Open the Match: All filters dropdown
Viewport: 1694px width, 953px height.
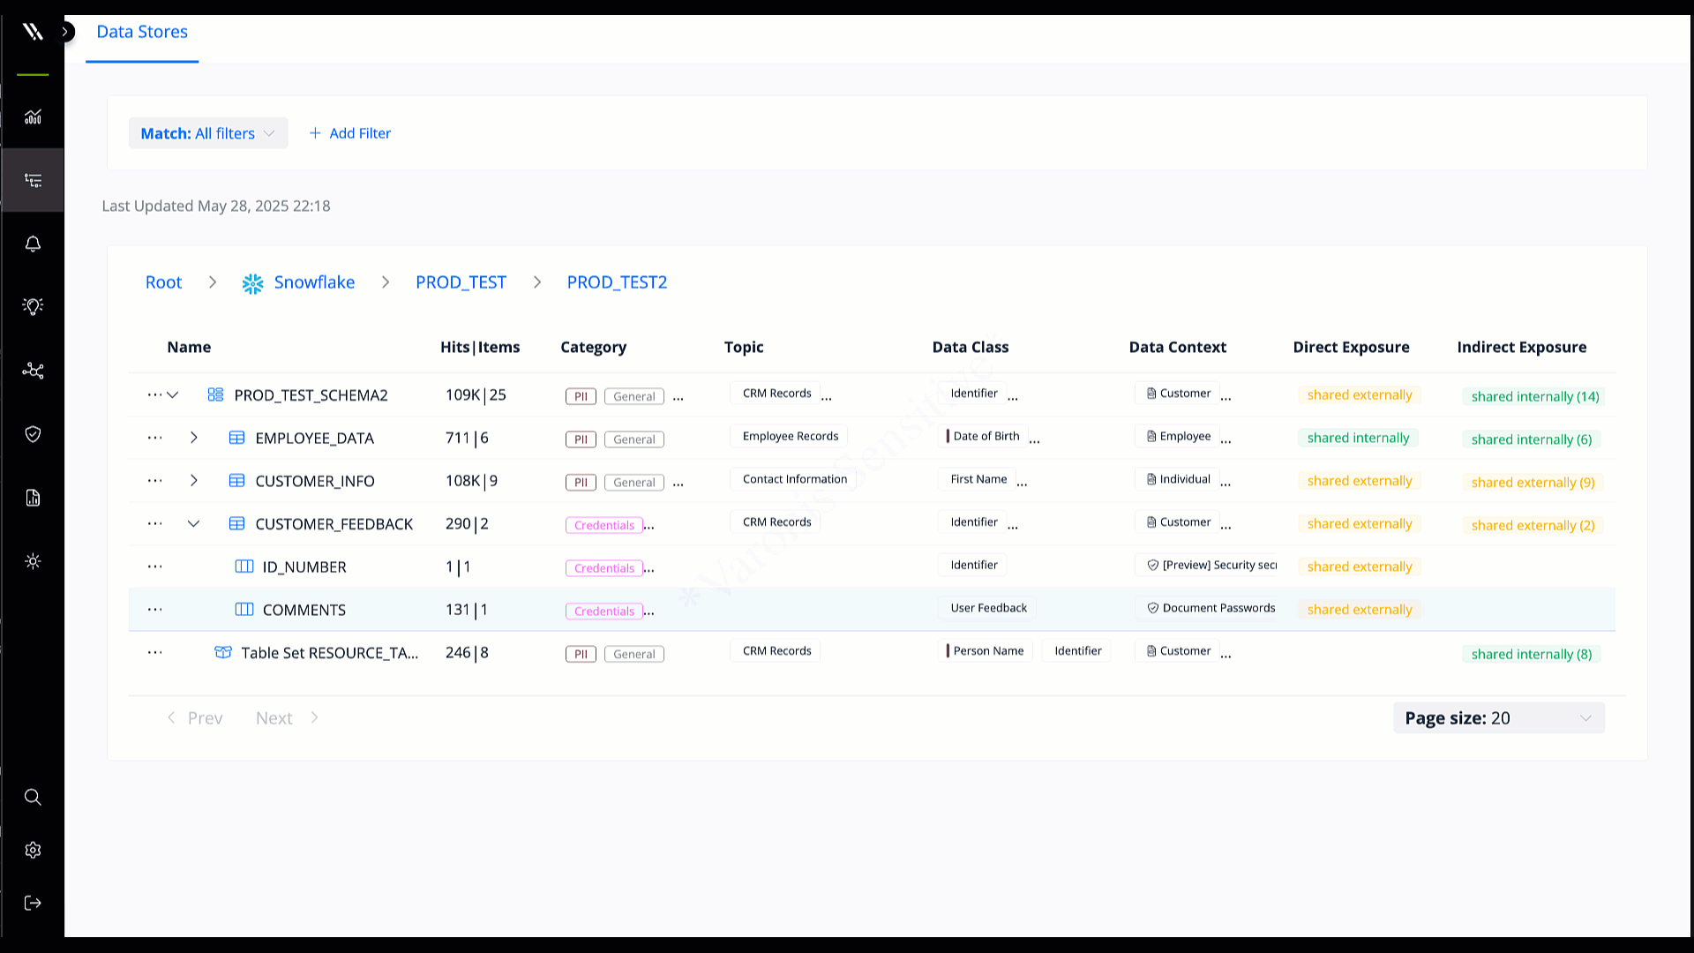click(207, 132)
